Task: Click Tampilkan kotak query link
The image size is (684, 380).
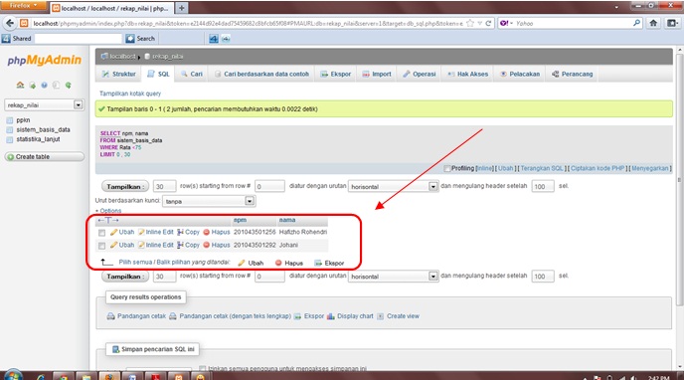Action: point(130,94)
